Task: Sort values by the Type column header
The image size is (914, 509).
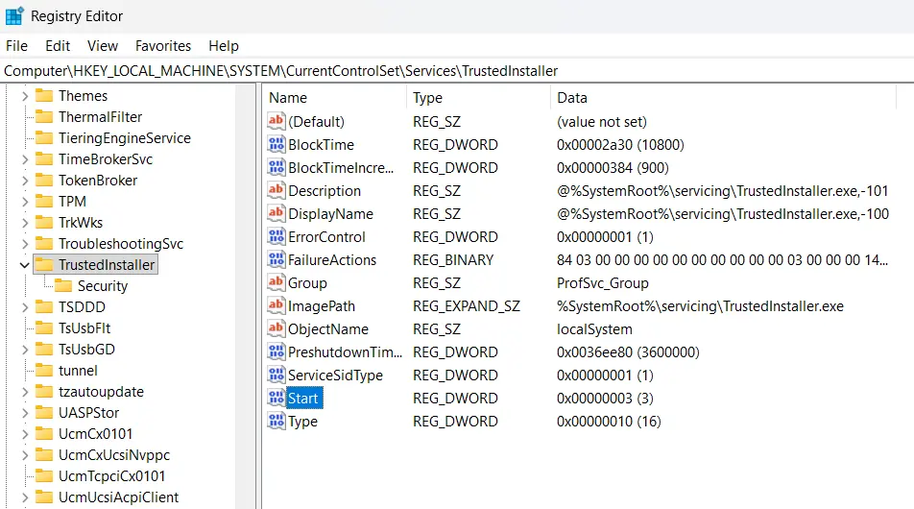Action: 478,97
